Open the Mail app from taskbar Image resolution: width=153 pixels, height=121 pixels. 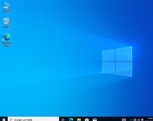[95, 120]
